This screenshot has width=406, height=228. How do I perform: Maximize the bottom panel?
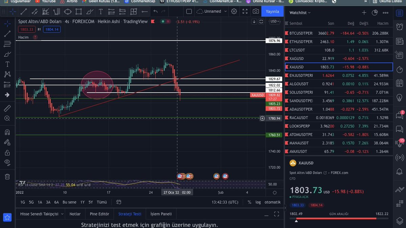click(277, 214)
